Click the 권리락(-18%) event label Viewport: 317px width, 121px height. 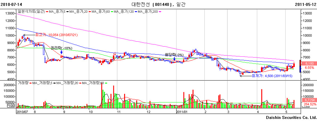(x=62, y=48)
